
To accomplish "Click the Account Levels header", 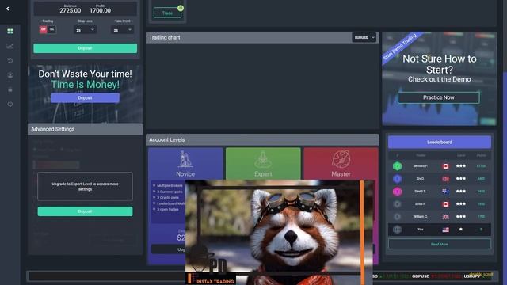I will 262,139.
